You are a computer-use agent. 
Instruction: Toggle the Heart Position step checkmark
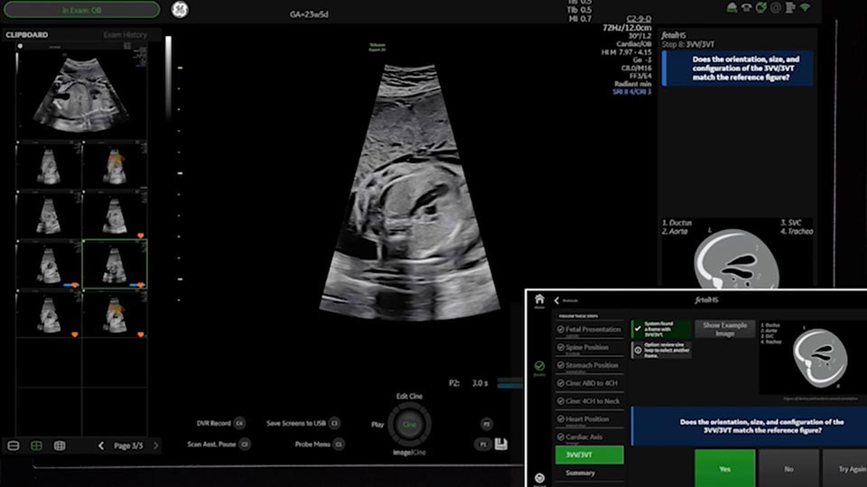pos(561,419)
